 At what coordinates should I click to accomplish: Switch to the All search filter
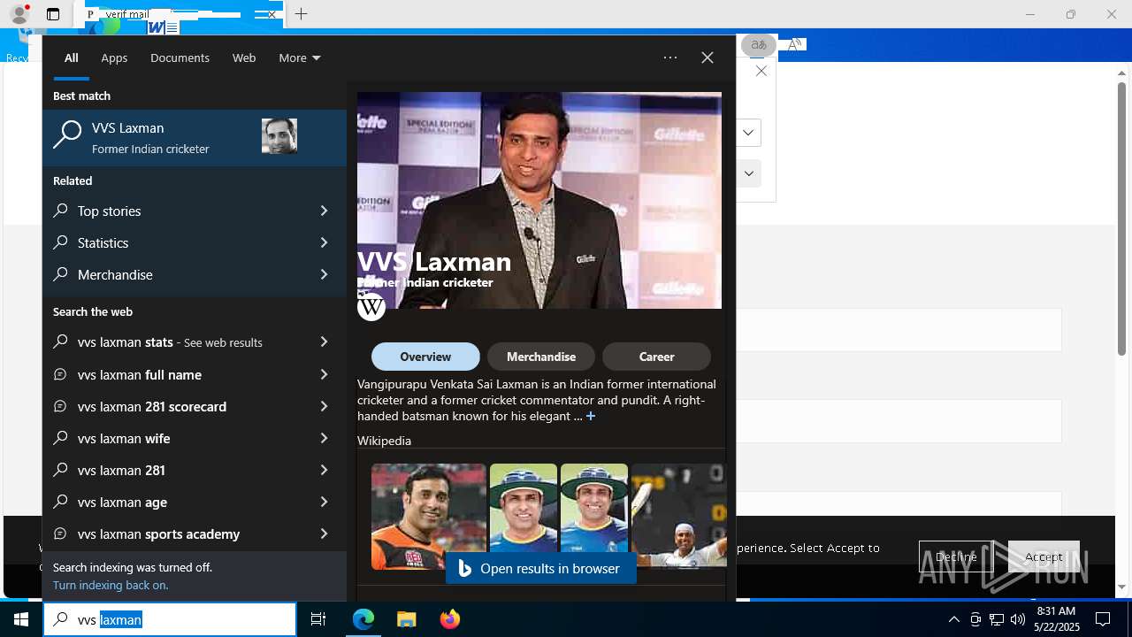coord(72,58)
